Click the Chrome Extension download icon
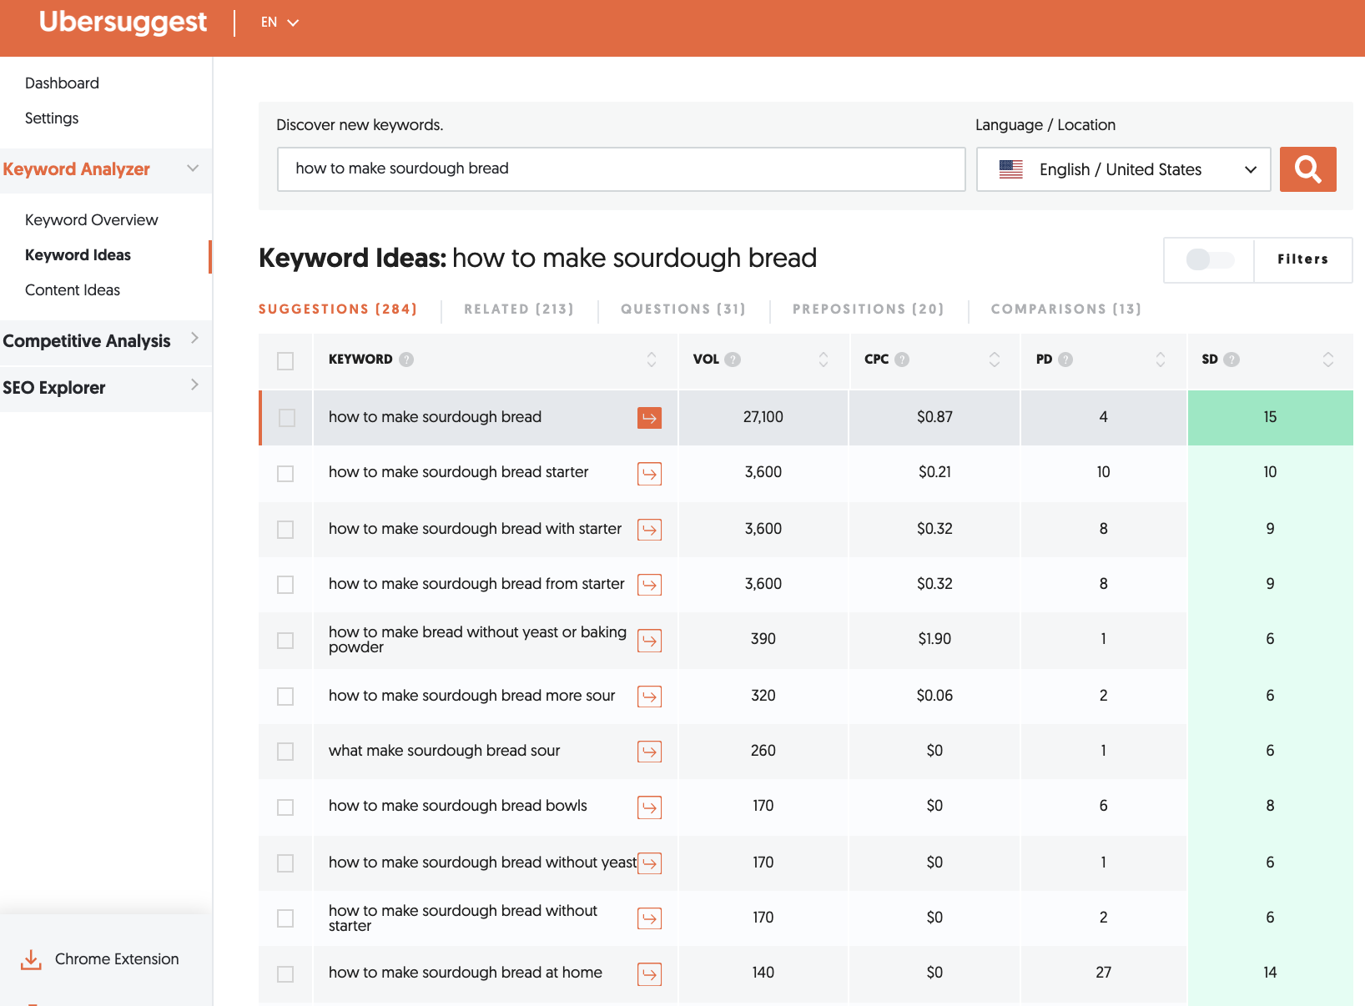1365x1006 pixels. (31, 959)
